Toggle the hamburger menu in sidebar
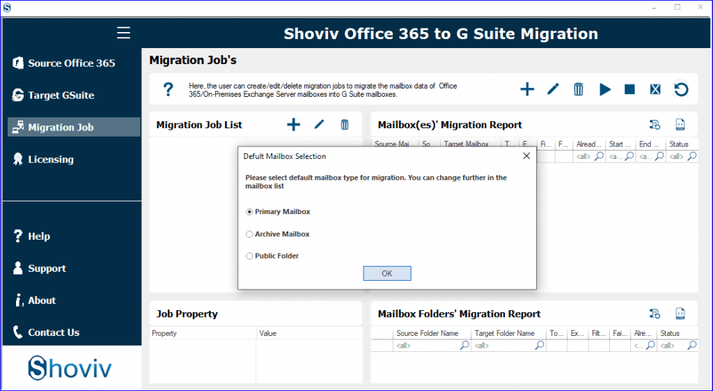Image resolution: width=713 pixels, height=391 pixels. (123, 33)
